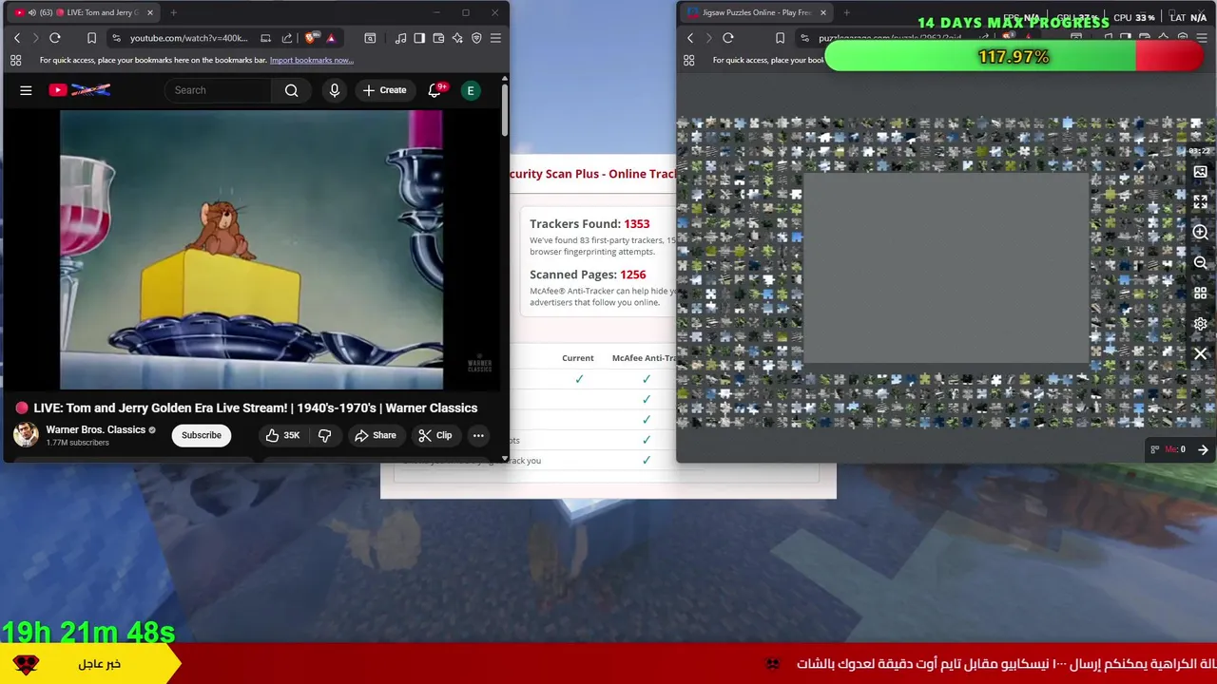Open Brave Rewards triangle icon in YouTube window
The image size is (1217, 684).
coord(331,38)
